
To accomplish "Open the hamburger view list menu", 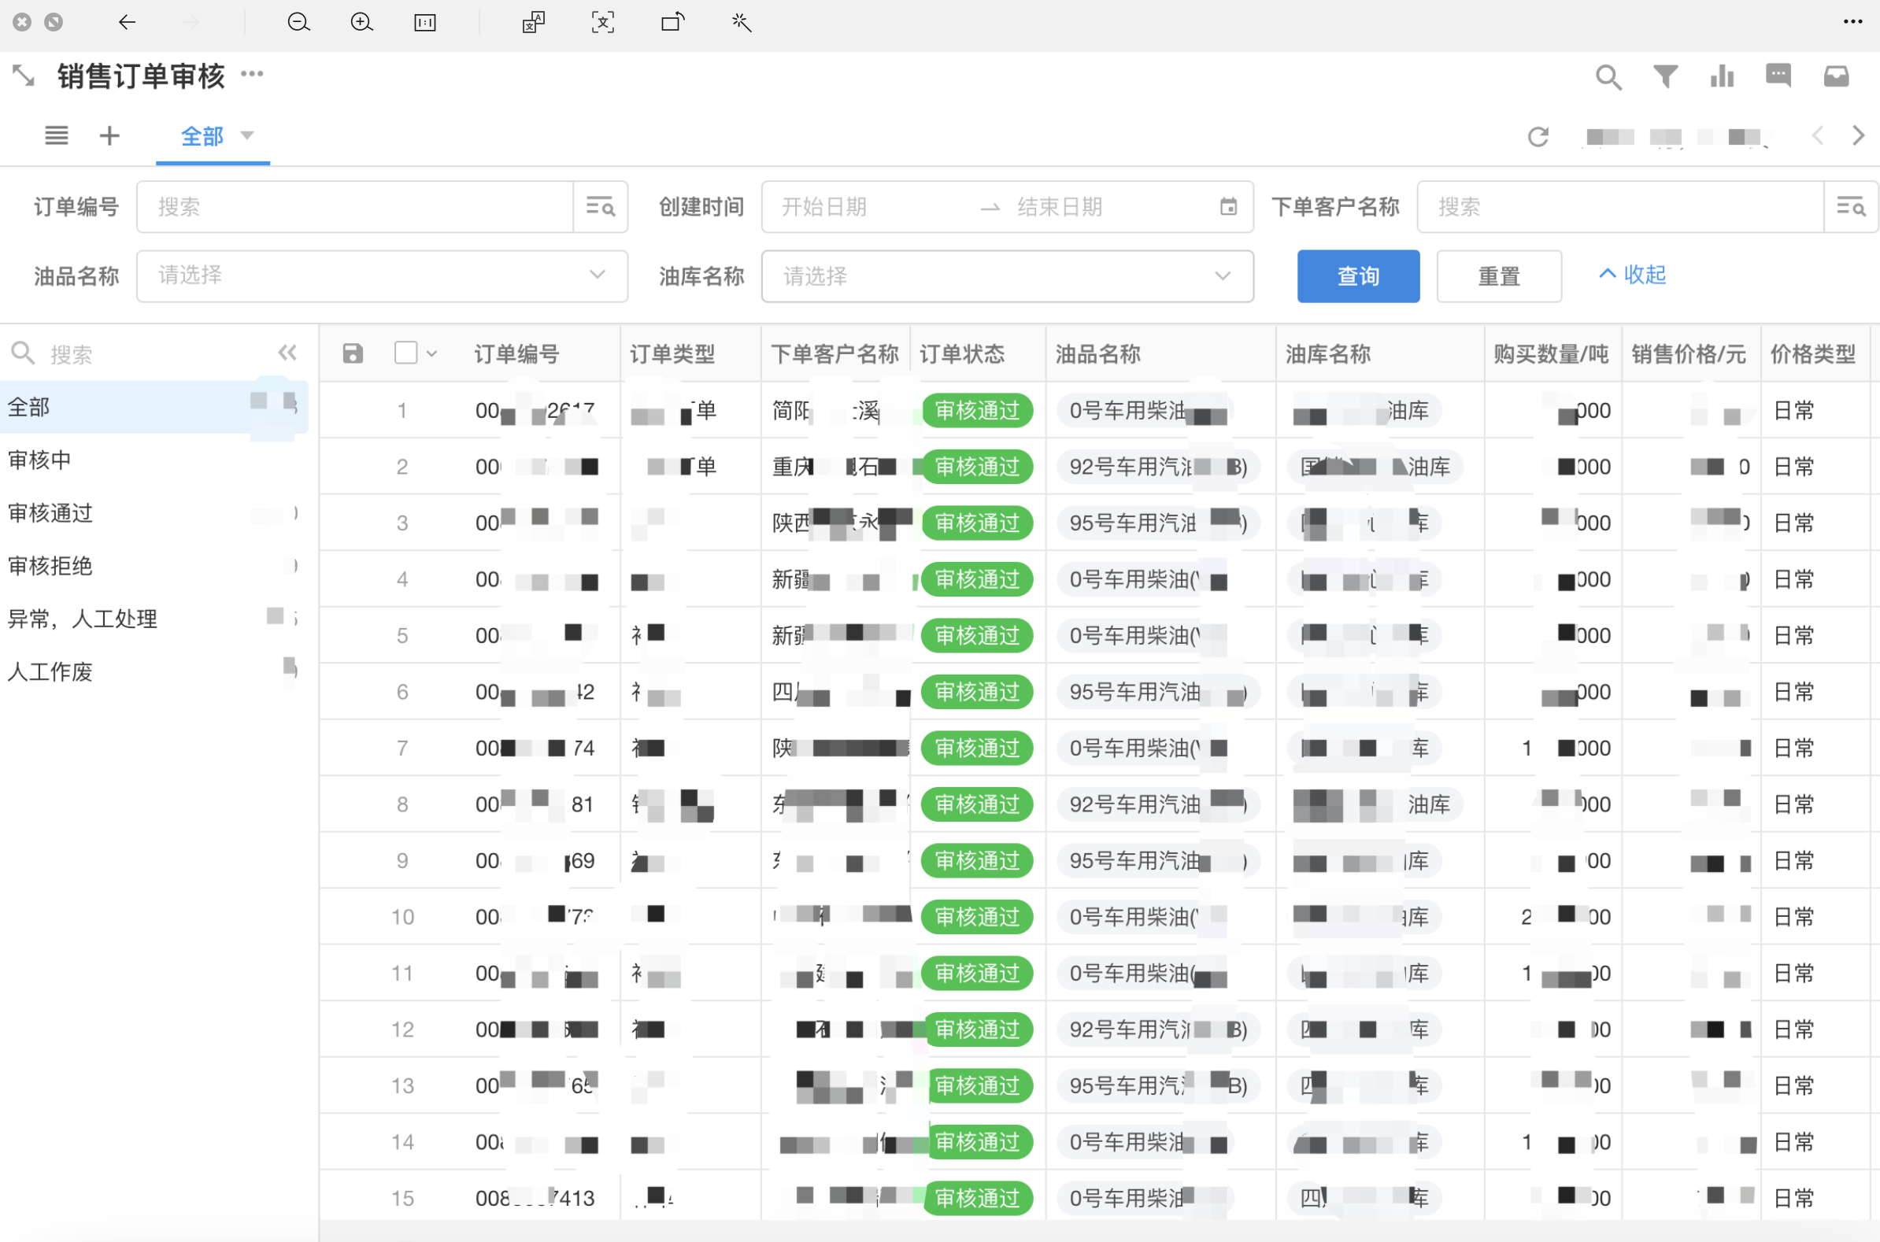I will (x=56, y=135).
